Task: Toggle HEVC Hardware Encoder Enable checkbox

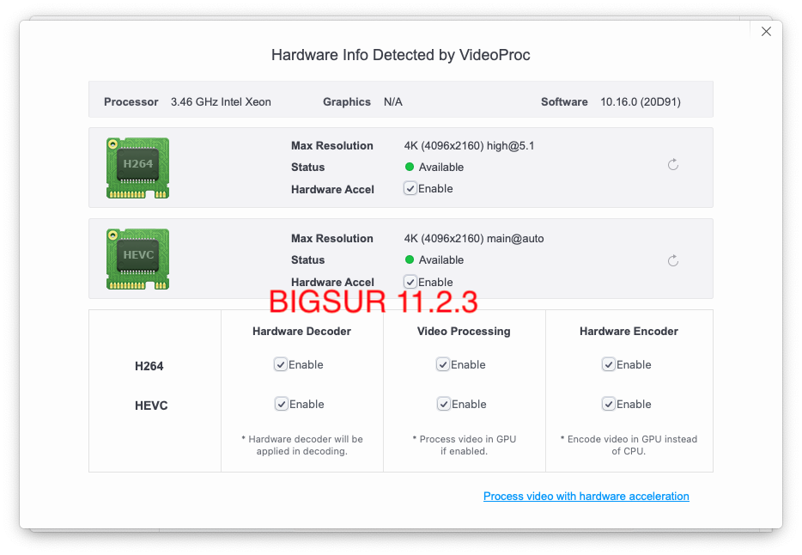Action: pos(608,404)
